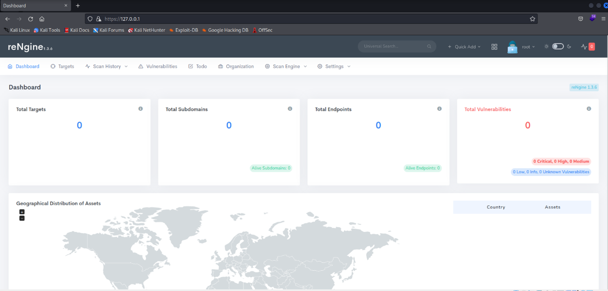Select the Targets crosshair icon
Screen dimensions: 608x291
pyautogui.click(x=53, y=66)
